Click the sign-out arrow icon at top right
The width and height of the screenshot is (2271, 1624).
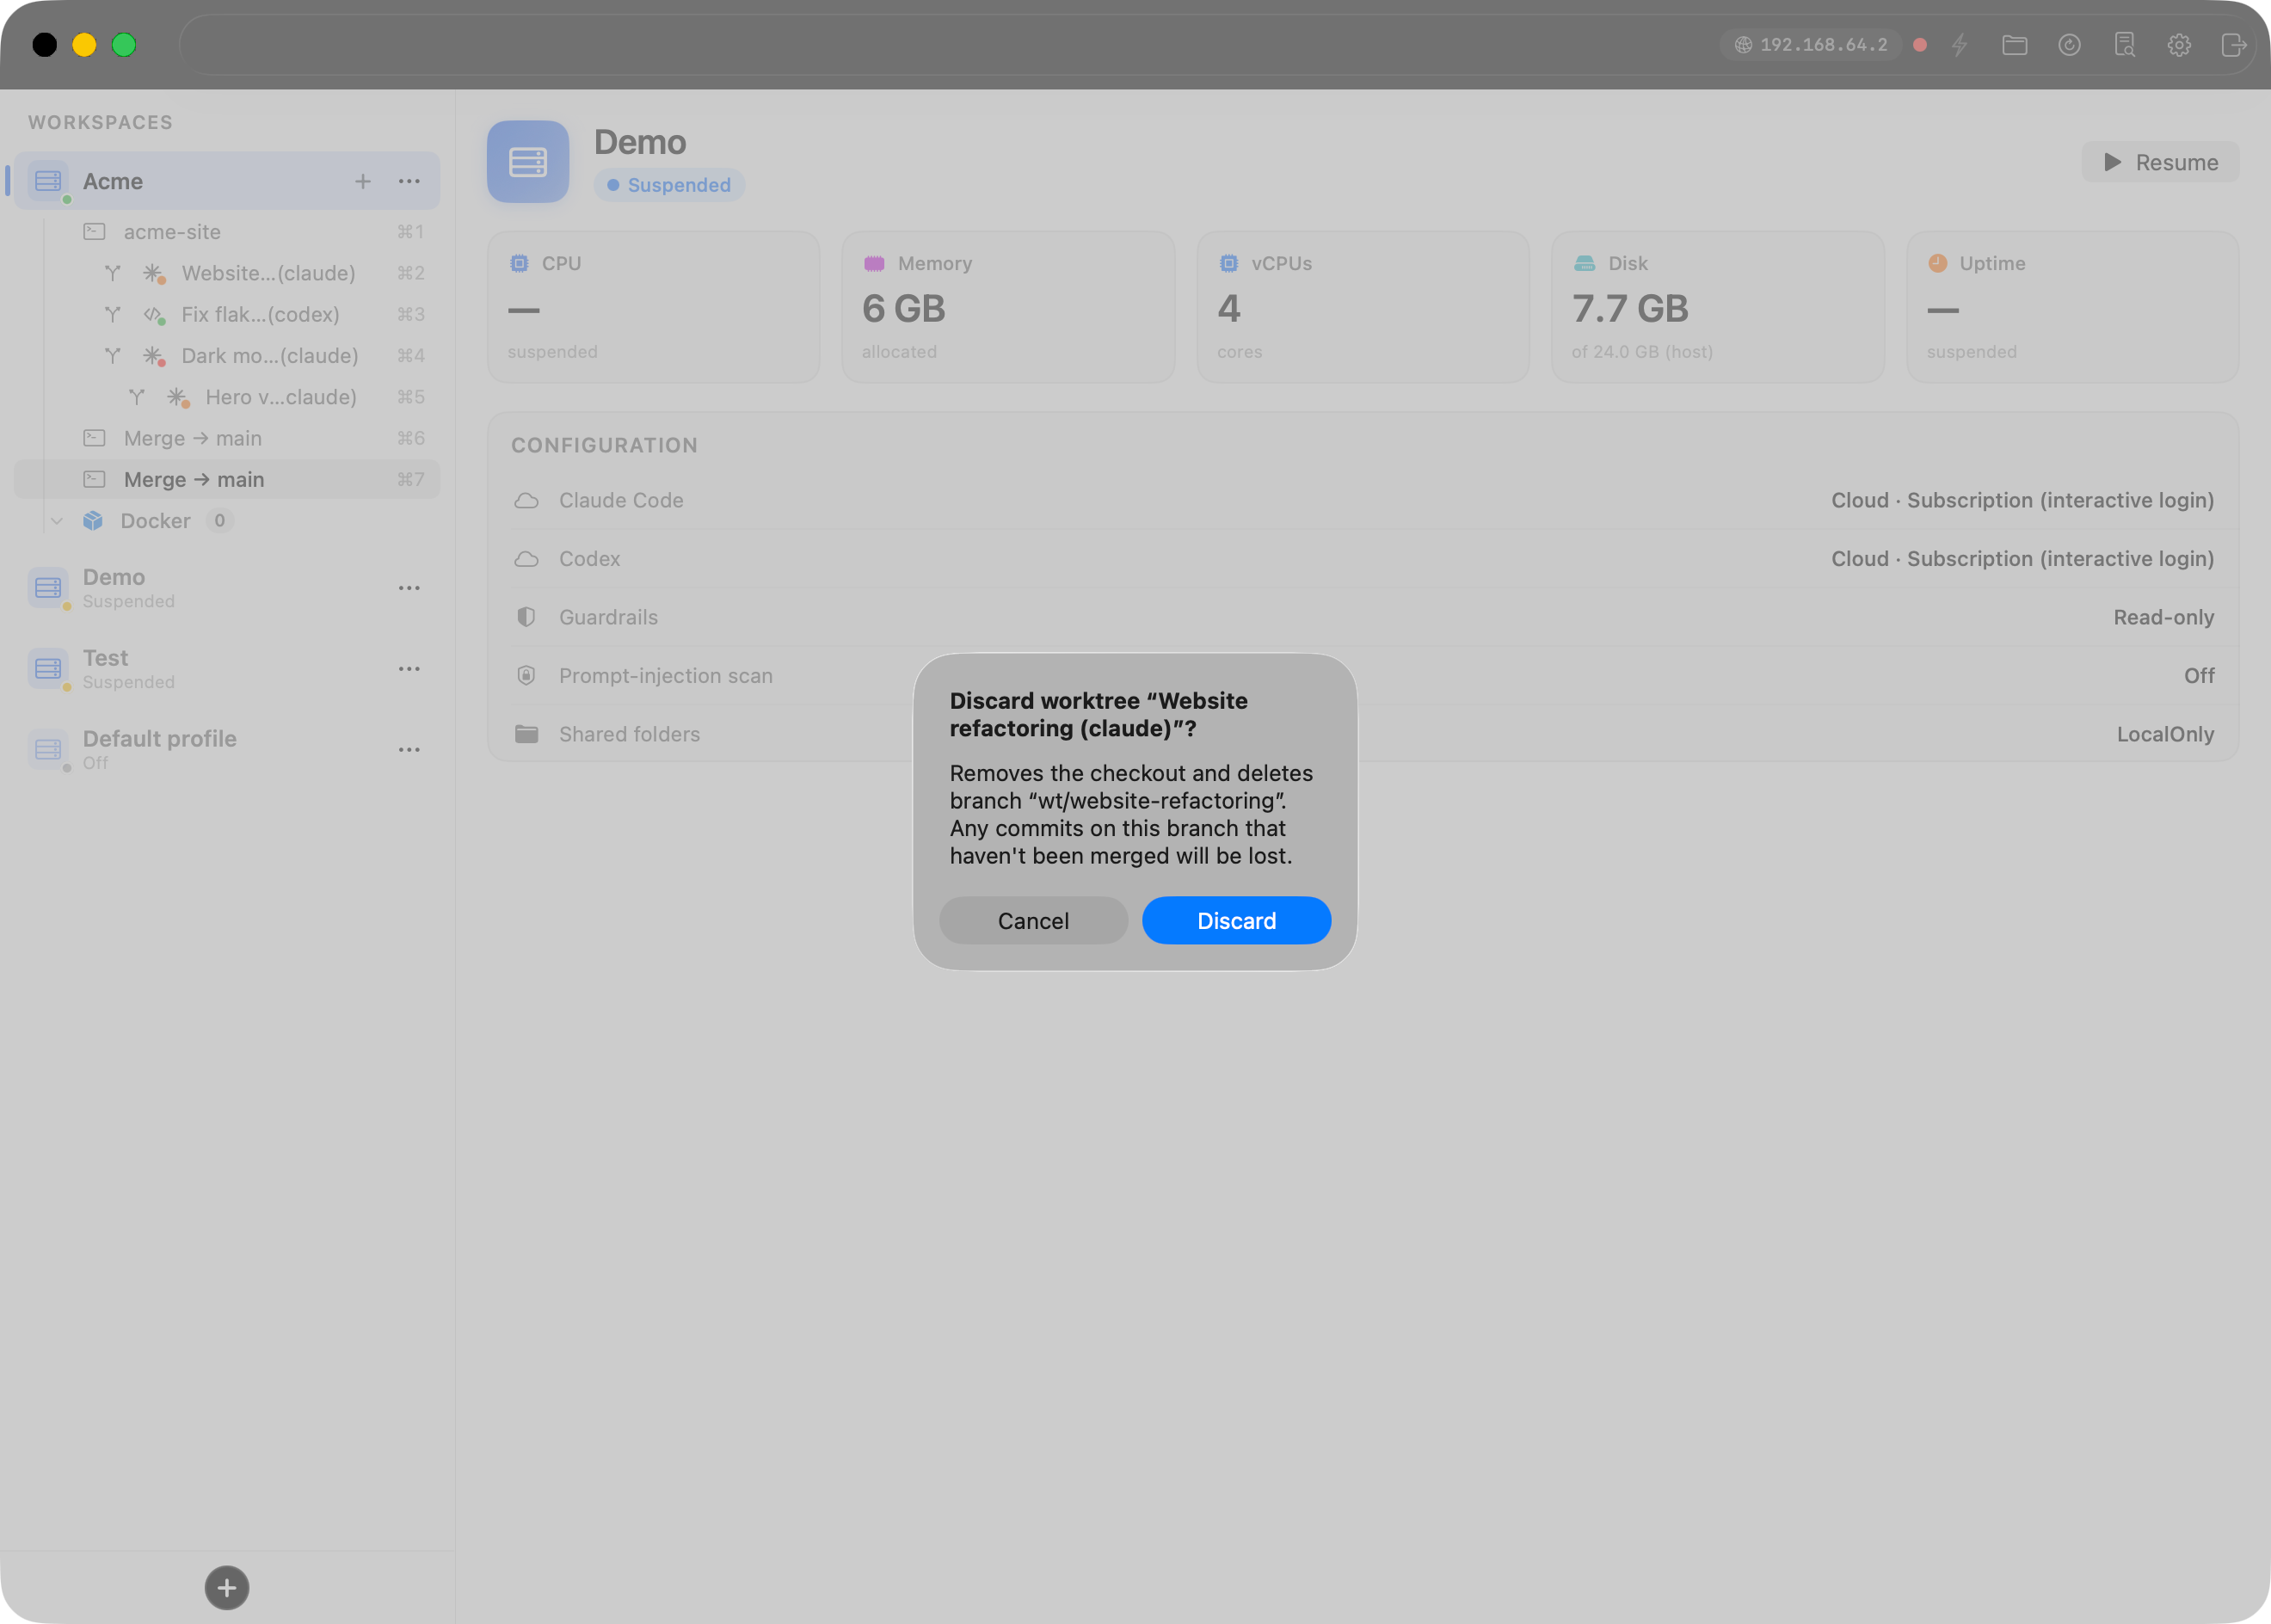pyautogui.click(x=2233, y=45)
